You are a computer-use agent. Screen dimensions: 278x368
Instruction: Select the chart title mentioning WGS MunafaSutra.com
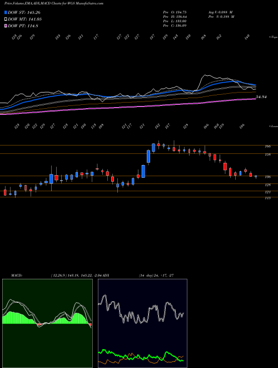(54, 3)
